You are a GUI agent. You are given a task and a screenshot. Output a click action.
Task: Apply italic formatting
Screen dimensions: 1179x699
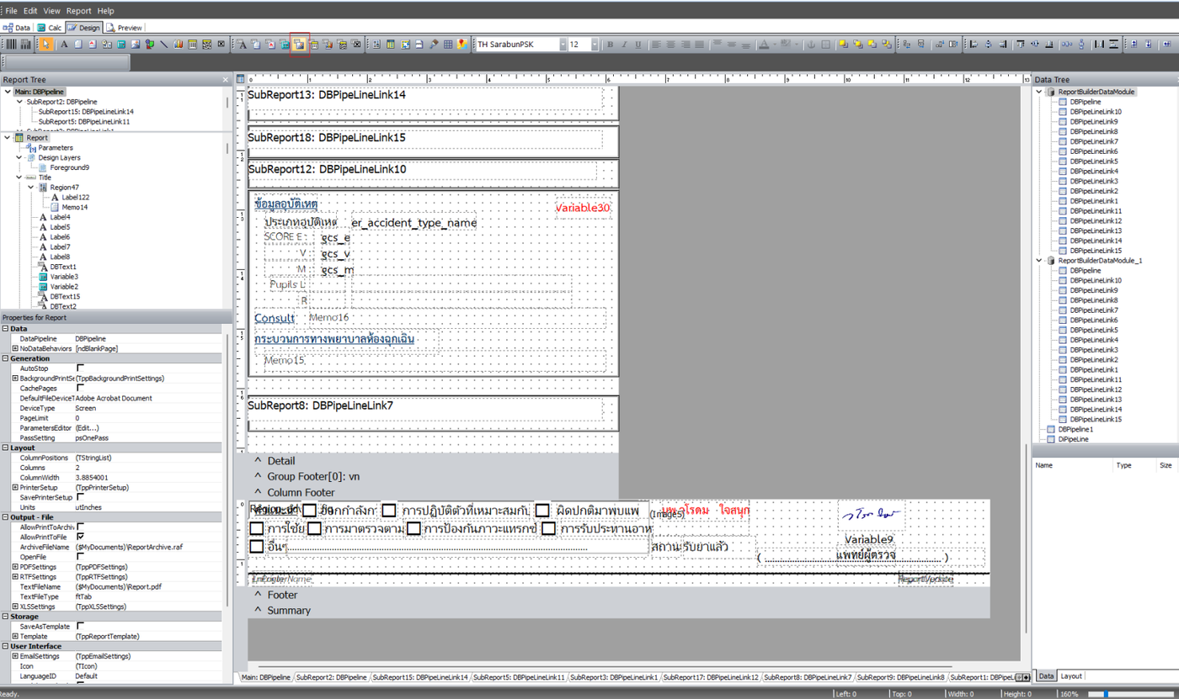(x=624, y=45)
